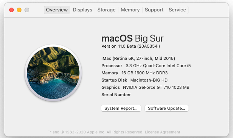Click memory value 16 GB 1600 MHz DDR3
233x138 pixels.
pyautogui.click(x=144, y=73)
